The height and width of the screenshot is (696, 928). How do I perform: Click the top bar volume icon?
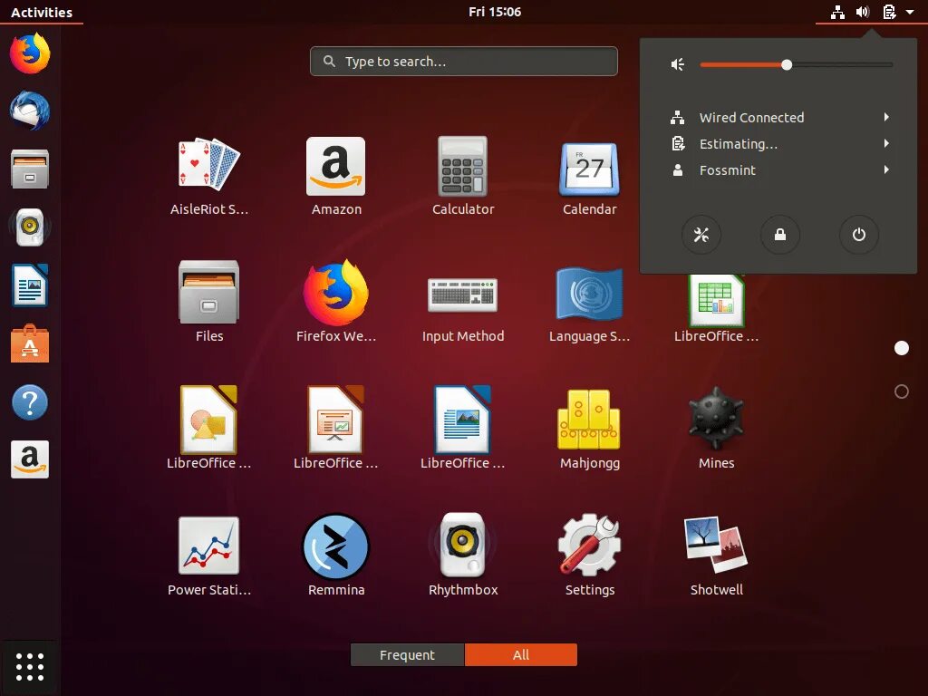863,12
